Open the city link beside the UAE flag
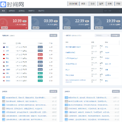 click(7, 66)
